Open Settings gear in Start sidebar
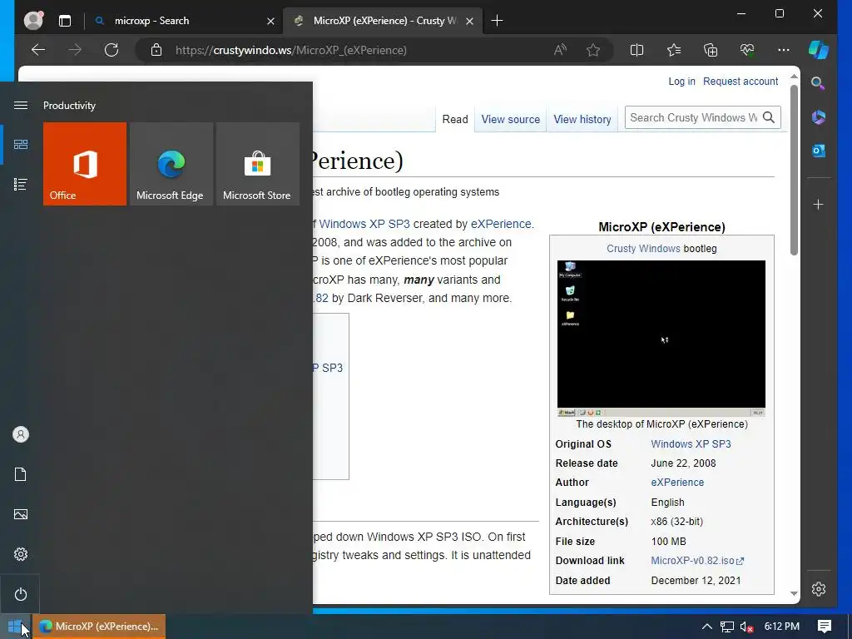The height and width of the screenshot is (639, 852). coord(21,554)
